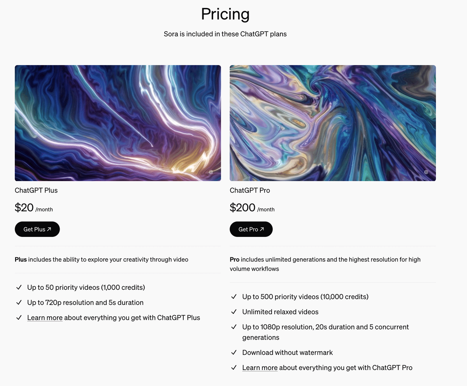The width and height of the screenshot is (467, 386).
Task: Select the ChatGPT Pro plan title
Action: coord(250,190)
